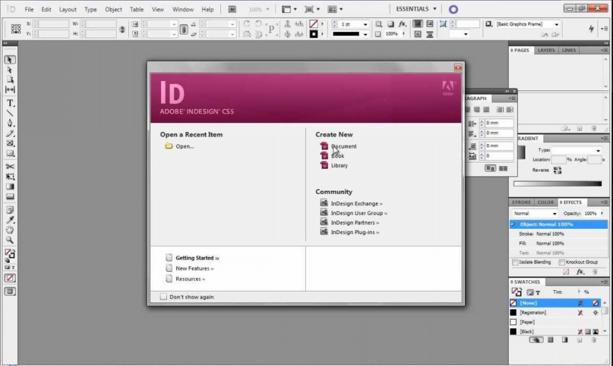Select the Gap tool
This screenshot has height=366, width=613.
click(x=10, y=90)
